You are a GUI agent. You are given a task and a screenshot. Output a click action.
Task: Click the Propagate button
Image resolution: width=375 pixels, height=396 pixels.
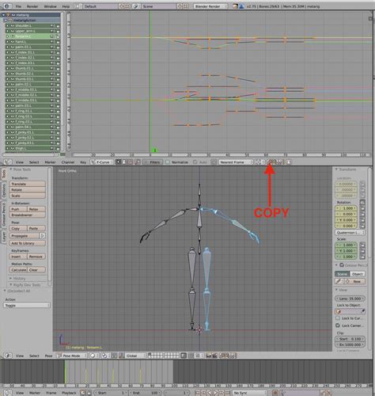click(x=25, y=236)
